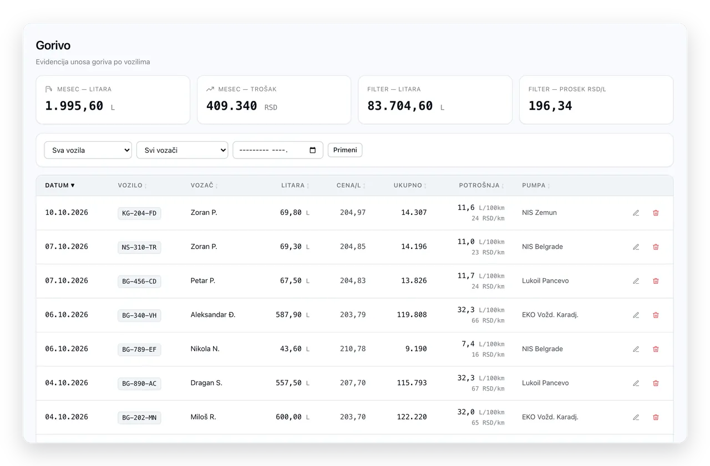Open the Sva vozila vehicle dropdown
Image resolution: width=710 pixels, height=466 pixels.
(88, 150)
